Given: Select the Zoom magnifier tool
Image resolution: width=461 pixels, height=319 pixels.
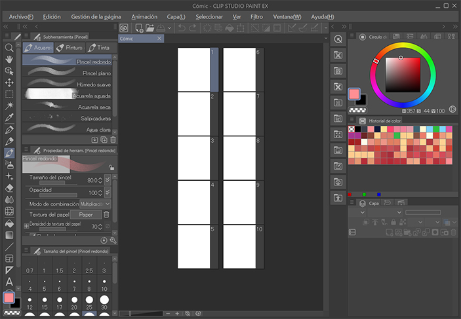Looking at the screenshot, I should click(9, 48).
